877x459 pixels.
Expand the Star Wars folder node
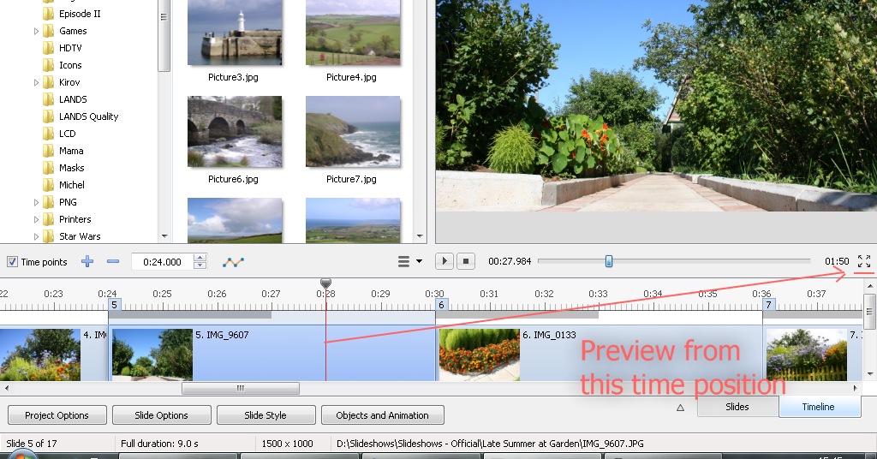tap(37, 236)
